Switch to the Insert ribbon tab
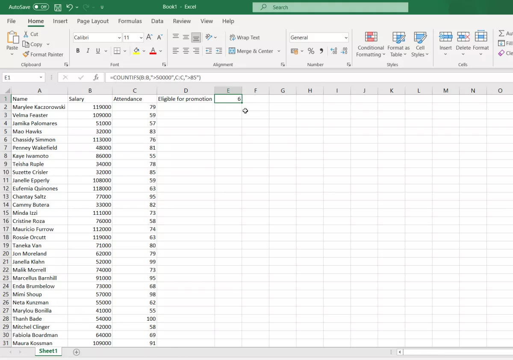The image size is (513, 360). tap(60, 21)
